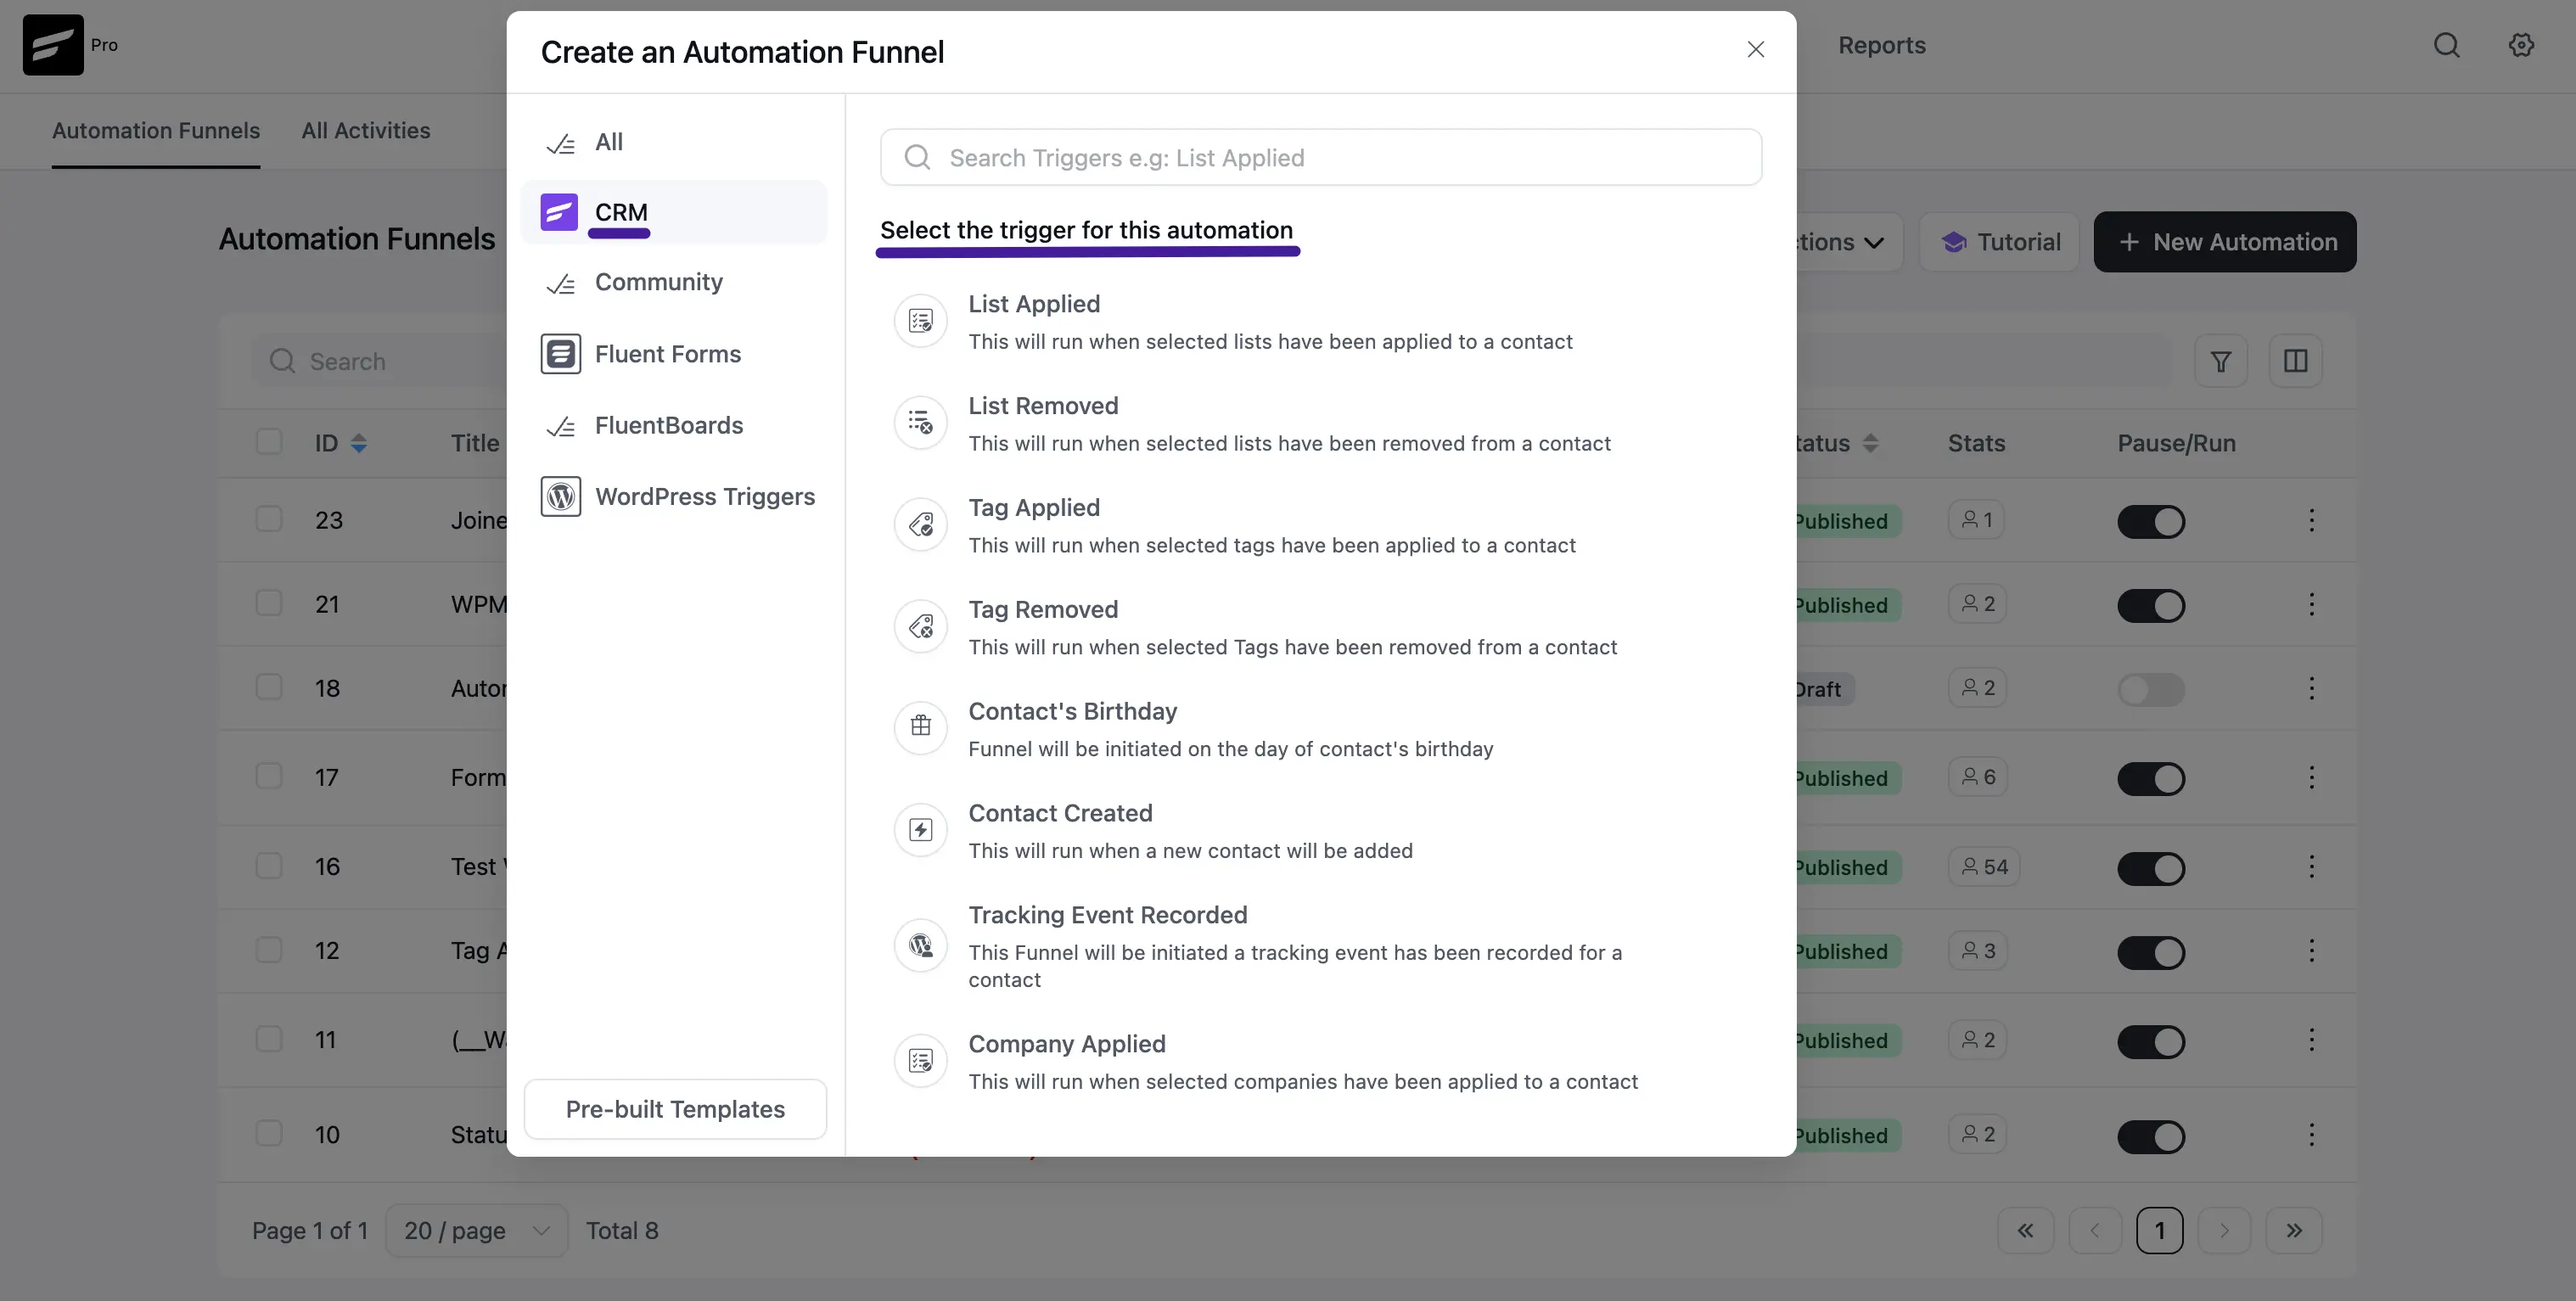
Task: Open the Pre-built Templates button
Action: point(675,1109)
